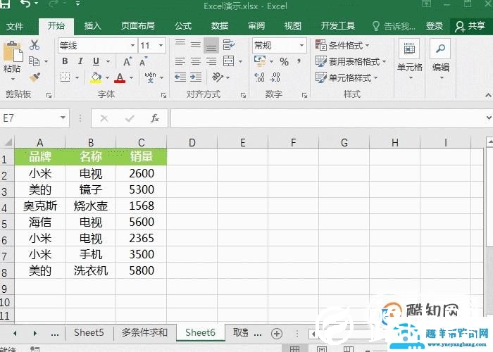Align text to bottom of cell
Image resolution: width=493 pixels, height=352 pixels.
point(211,46)
